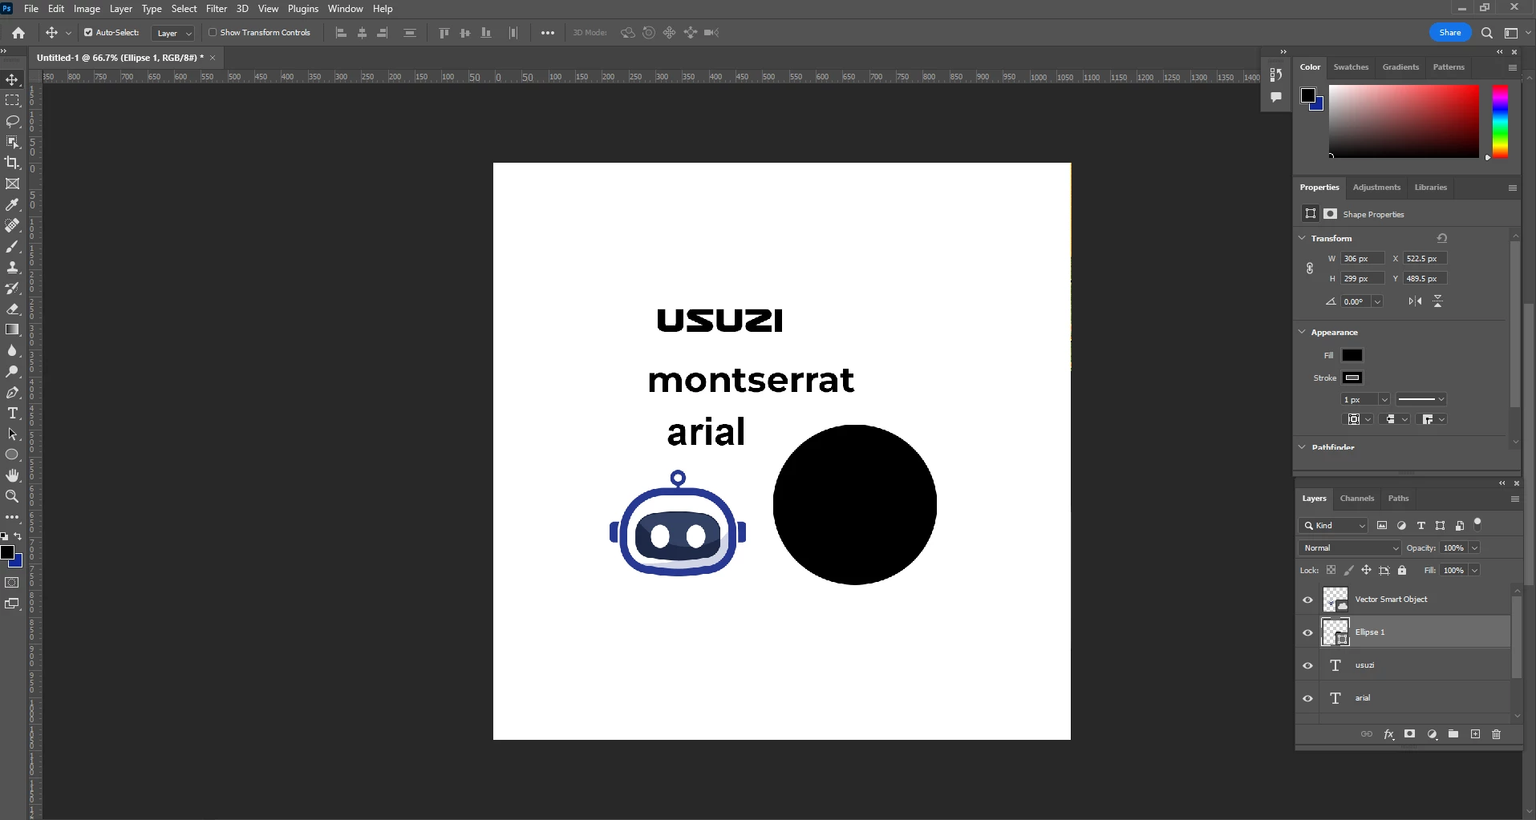Open the Layers panel menu
The width and height of the screenshot is (1536, 820).
(x=1514, y=499)
